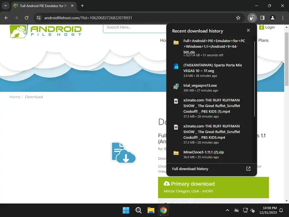The width and height of the screenshot is (289, 217).
Task: Click video icon for PBS KIDS.mp4
Action: [176, 127]
